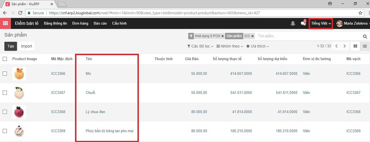Viewport: 370px width, 142px height.
Task: Sort by Số lượng thực tế header
Action: pos(227,59)
